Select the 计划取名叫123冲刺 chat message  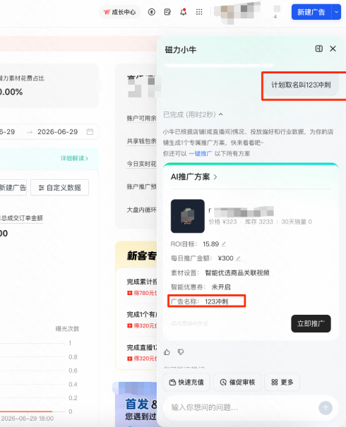click(x=301, y=85)
